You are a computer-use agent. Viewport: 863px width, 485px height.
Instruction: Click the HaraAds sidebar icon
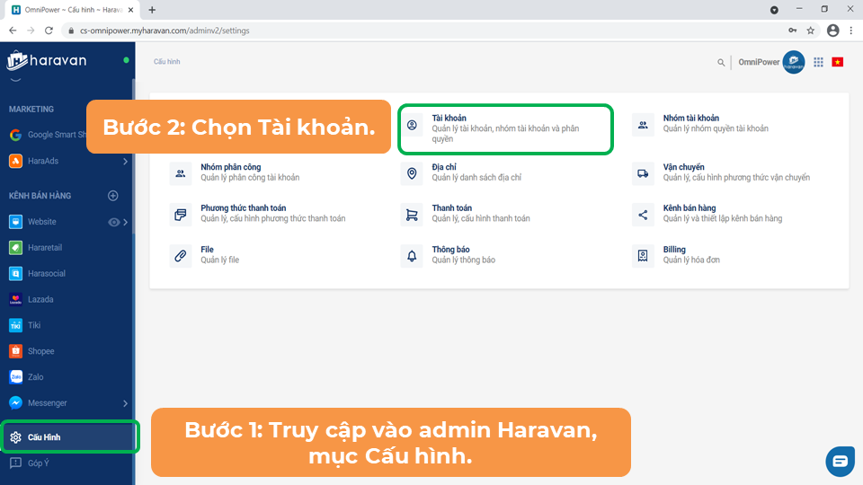[x=15, y=161]
